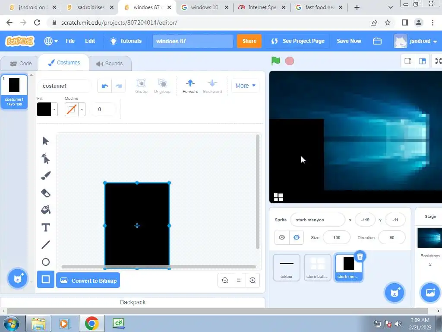Open the Edit menu

(90, 41)
